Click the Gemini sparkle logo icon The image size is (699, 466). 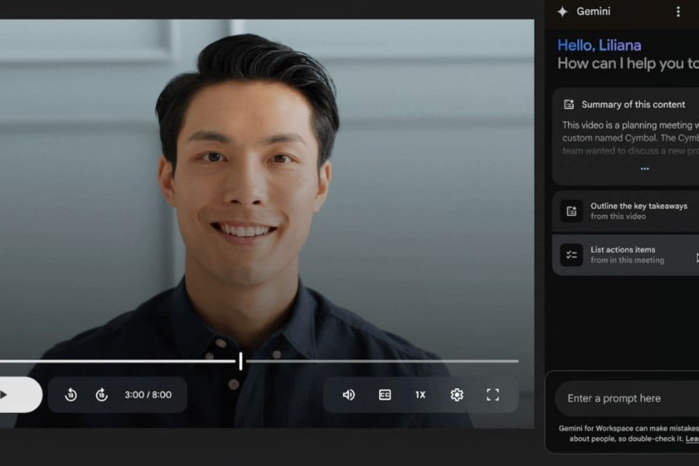point(562,12)
